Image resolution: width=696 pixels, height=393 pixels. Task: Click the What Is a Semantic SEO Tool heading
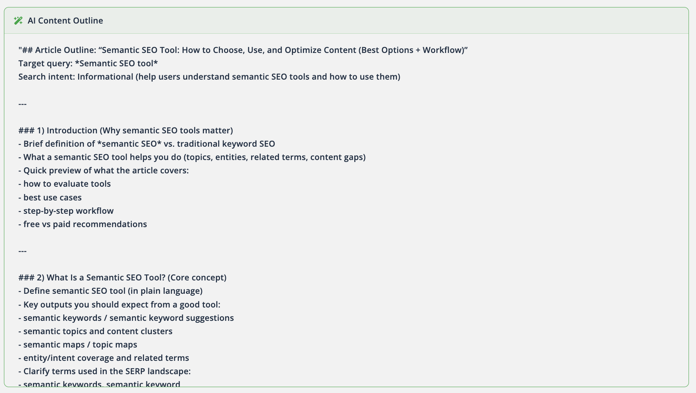pos(122,278)
